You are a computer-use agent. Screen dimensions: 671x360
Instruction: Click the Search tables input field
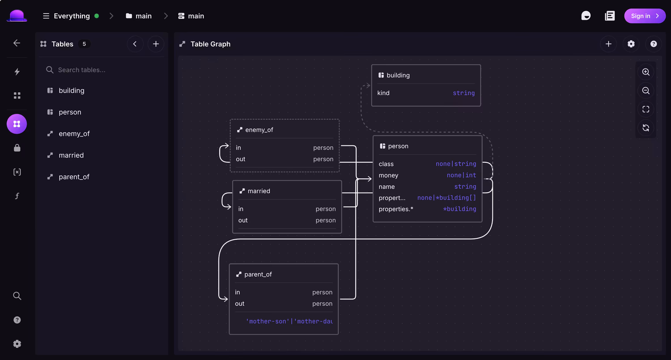pyautogui.click(x=102, y=70)
